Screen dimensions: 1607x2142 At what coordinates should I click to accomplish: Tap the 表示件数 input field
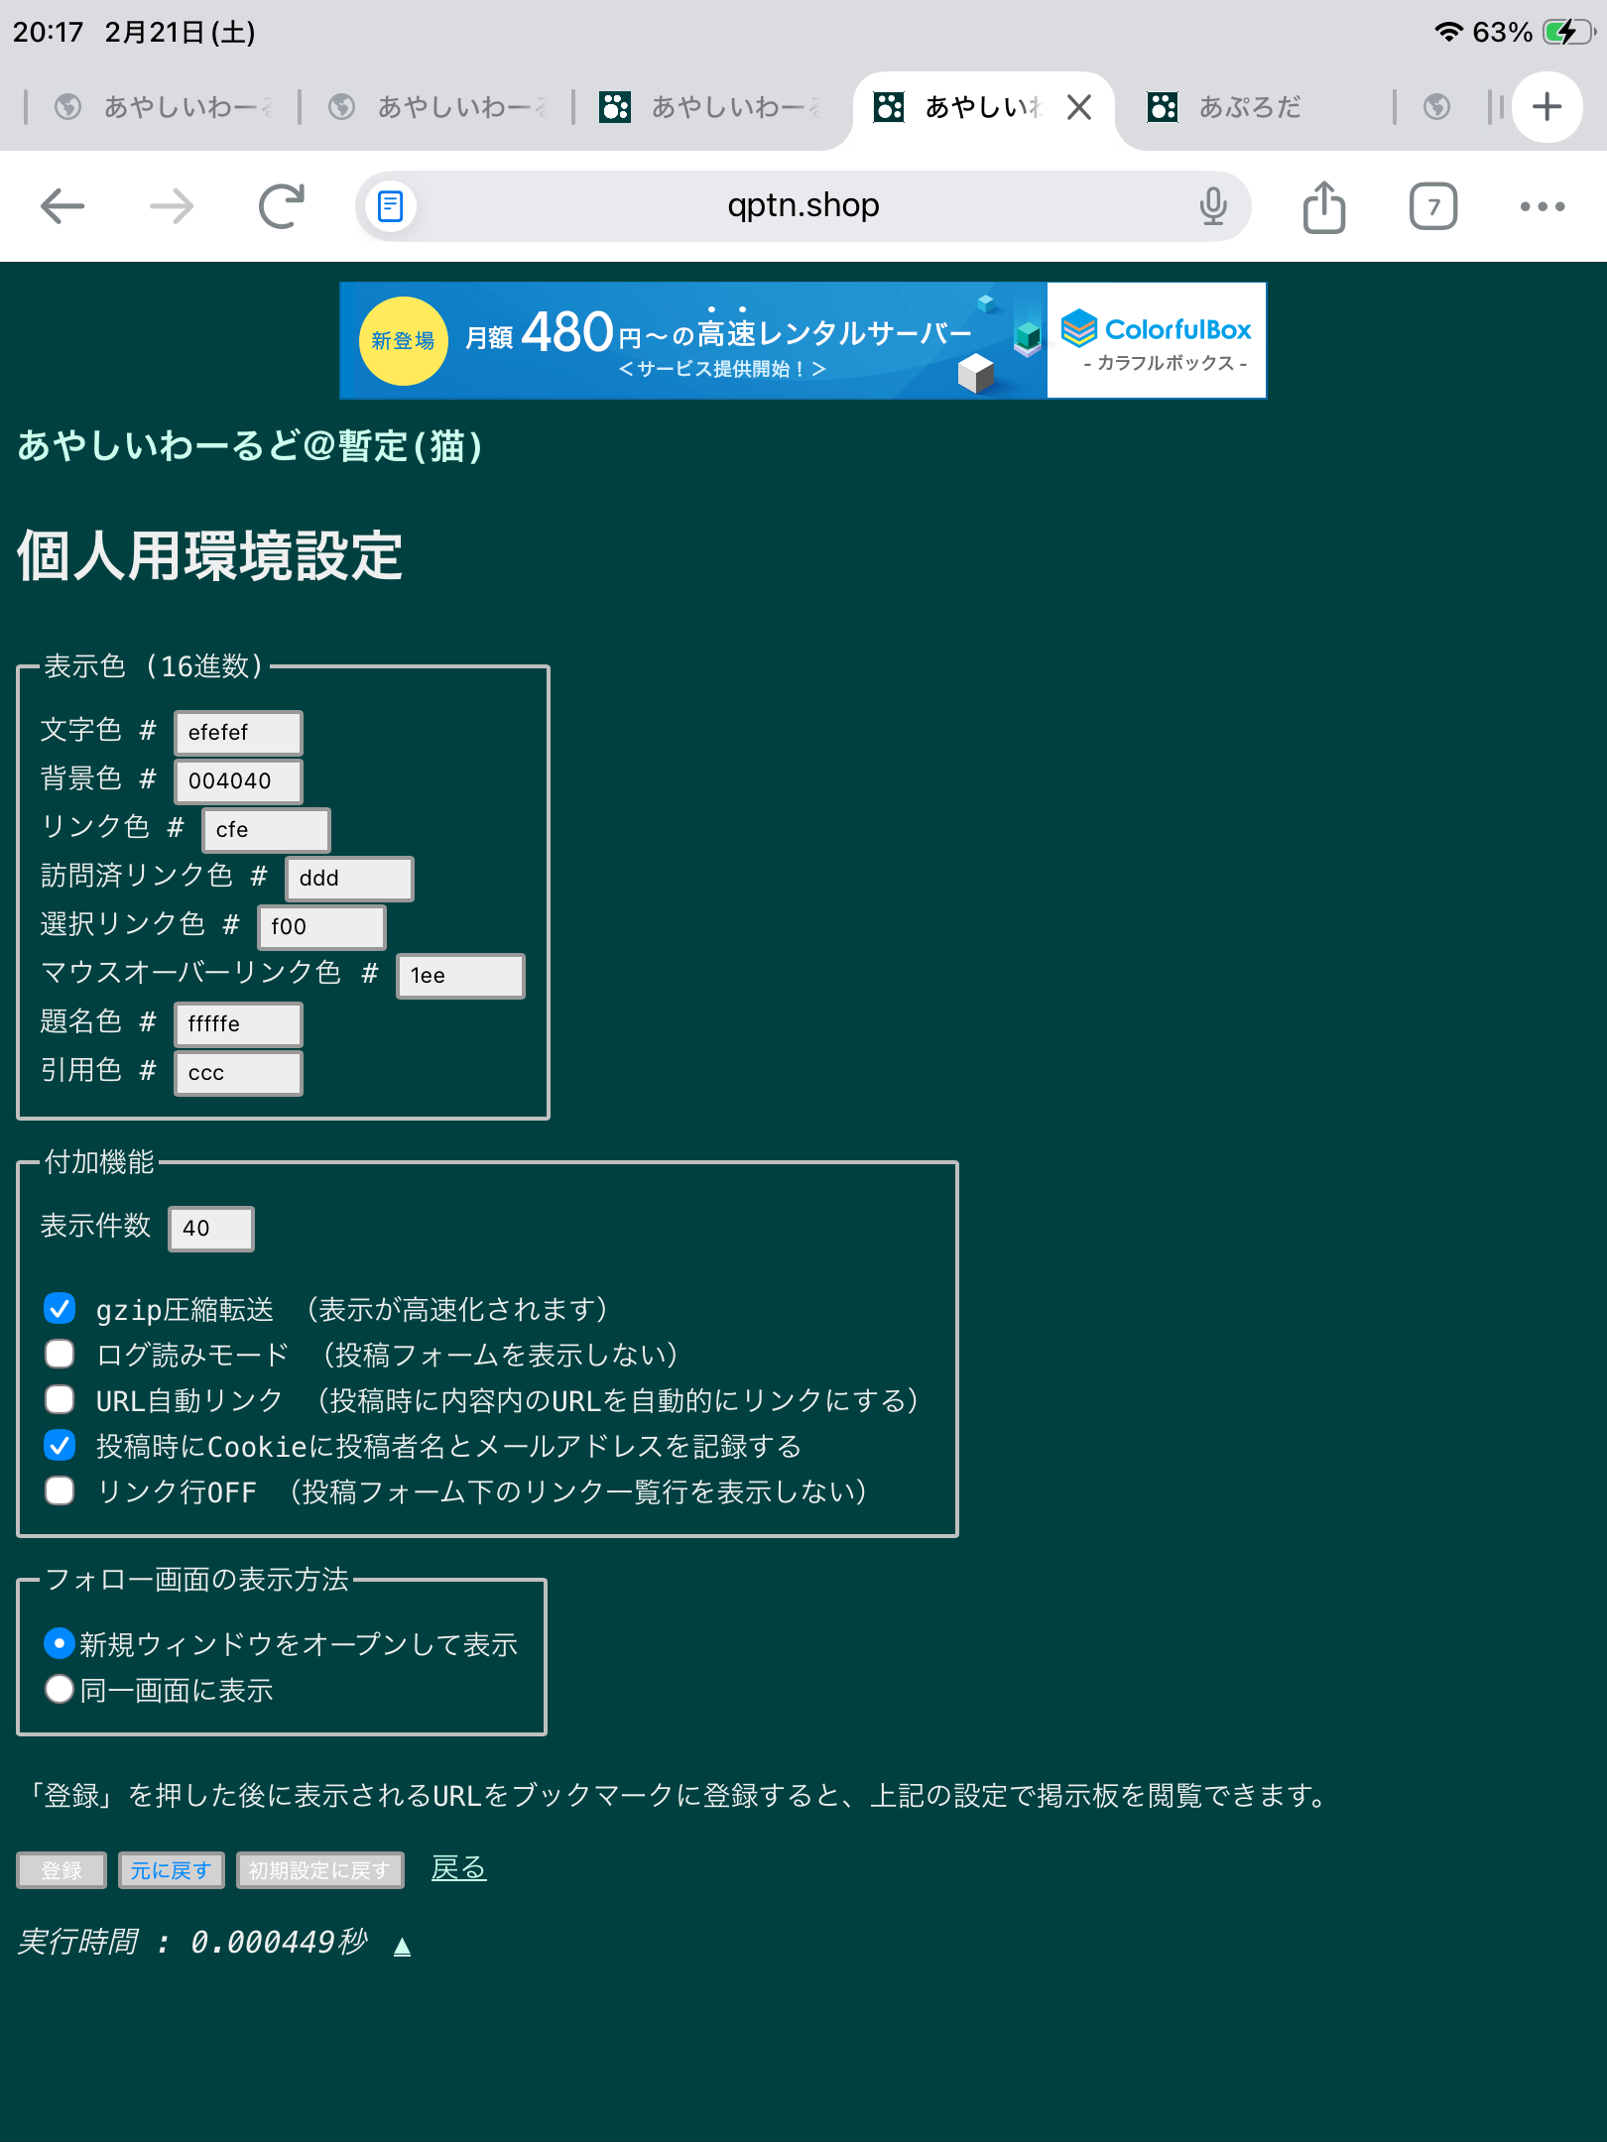[x=211, y=1229]
